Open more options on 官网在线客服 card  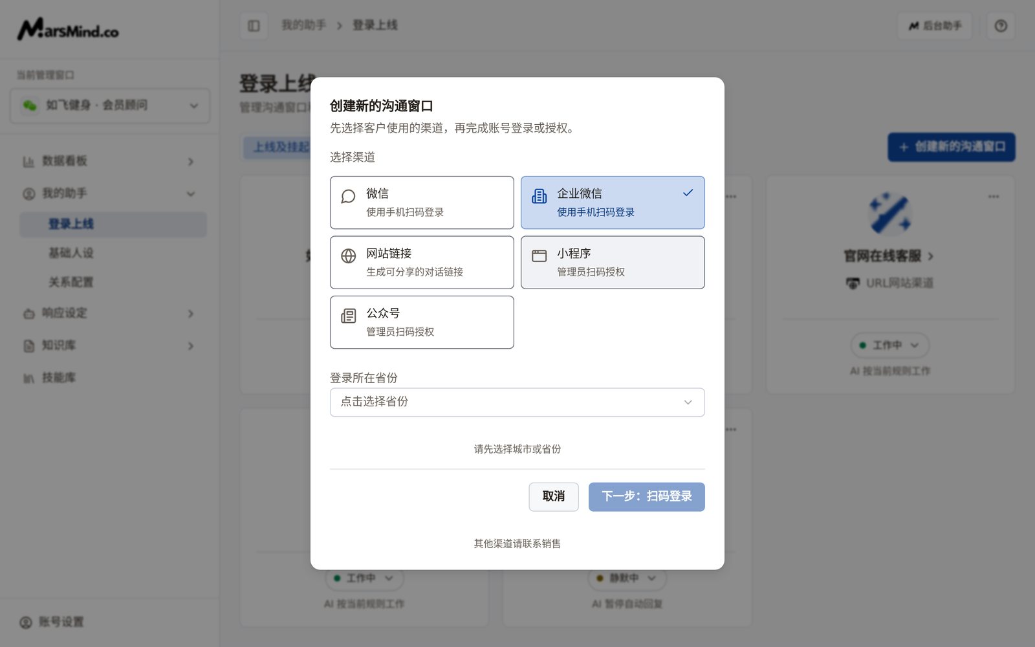994,197
